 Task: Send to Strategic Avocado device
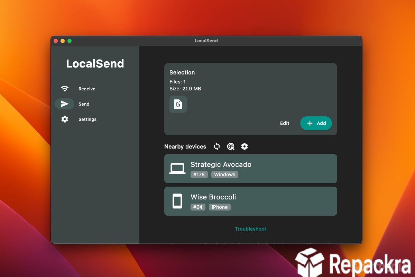tap(251, 169)
